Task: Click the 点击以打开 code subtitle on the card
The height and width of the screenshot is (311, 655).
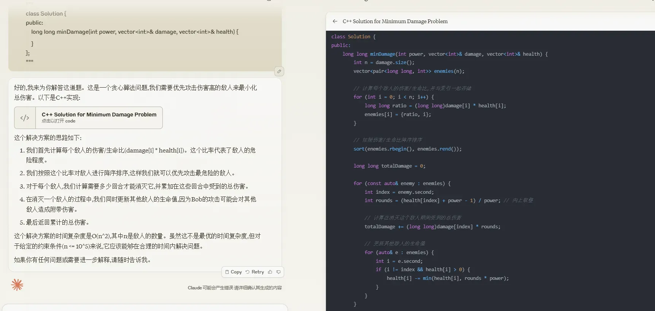Action: (59, 121)
